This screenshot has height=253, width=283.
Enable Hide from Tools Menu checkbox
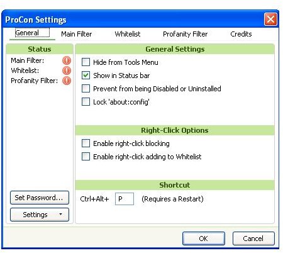[86, 62]
